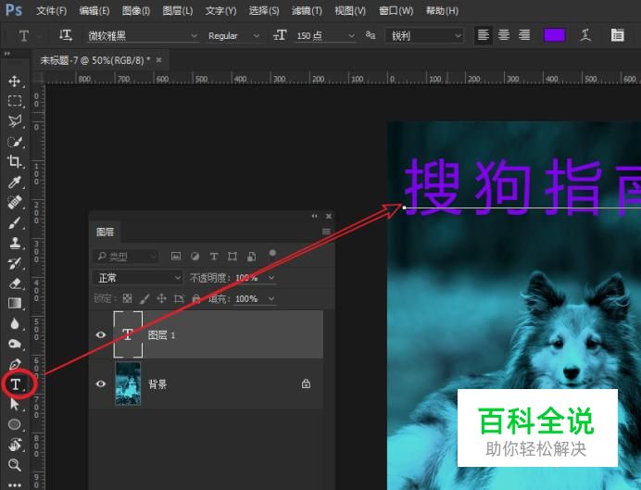Toggle text orientation in options bar
The height and width of the screenshot is (490, 641).
66,35
